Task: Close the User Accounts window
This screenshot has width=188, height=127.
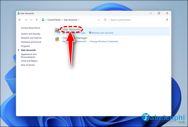Action: 167,13
